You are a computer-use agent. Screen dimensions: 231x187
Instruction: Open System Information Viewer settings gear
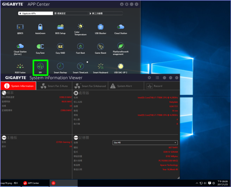(149, 77)
